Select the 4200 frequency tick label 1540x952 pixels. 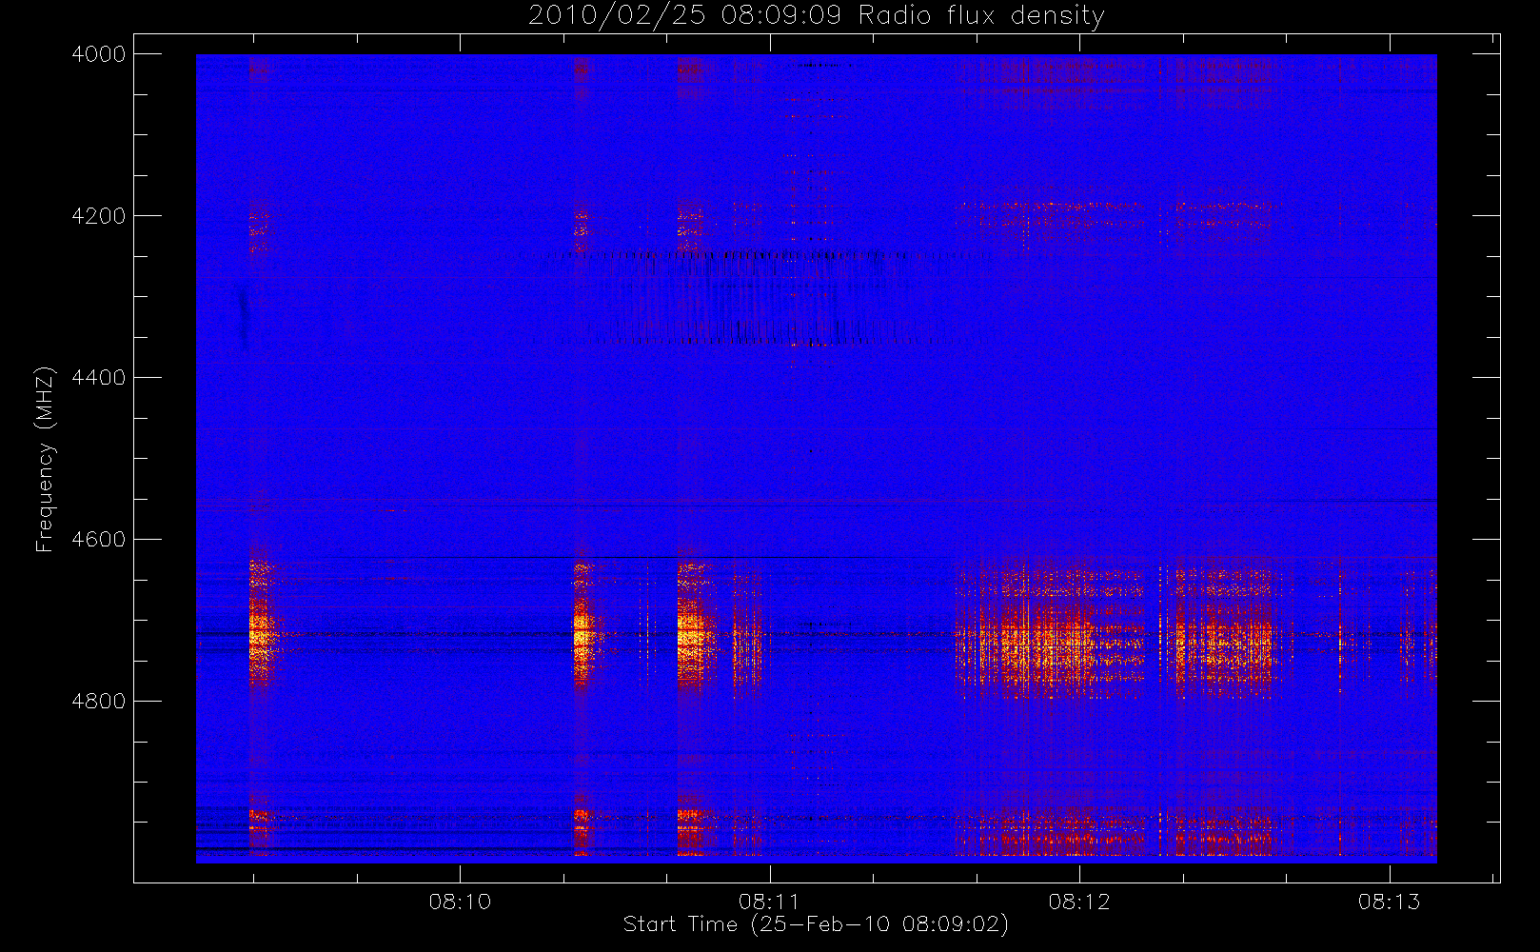(x=99, y=216)
